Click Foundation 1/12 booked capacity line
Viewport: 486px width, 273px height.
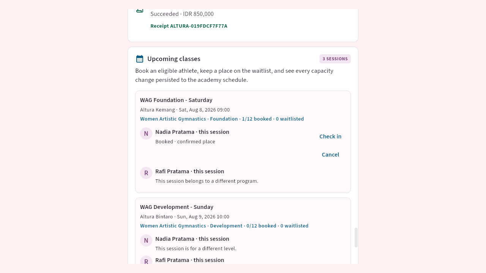click(222, 119)
